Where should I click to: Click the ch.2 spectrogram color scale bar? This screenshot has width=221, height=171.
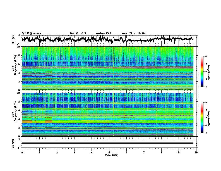click(x=202, y=118)
